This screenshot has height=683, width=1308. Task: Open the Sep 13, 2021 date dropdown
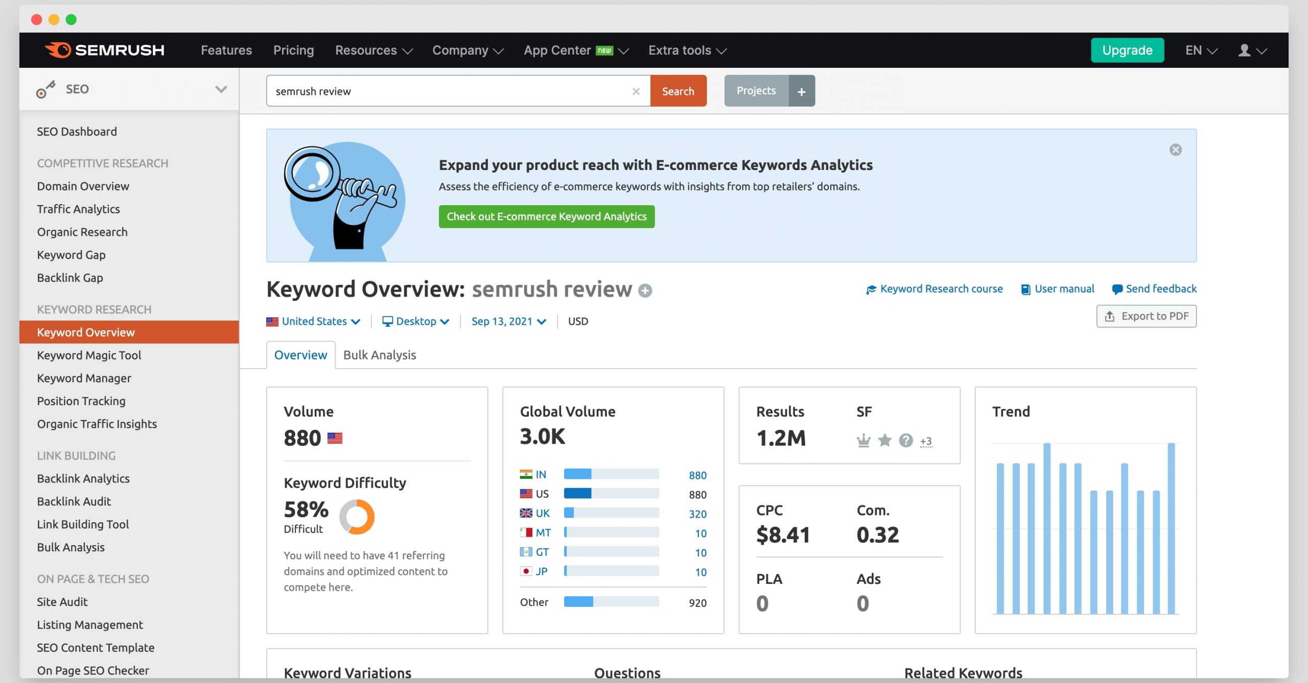point(509,321)
